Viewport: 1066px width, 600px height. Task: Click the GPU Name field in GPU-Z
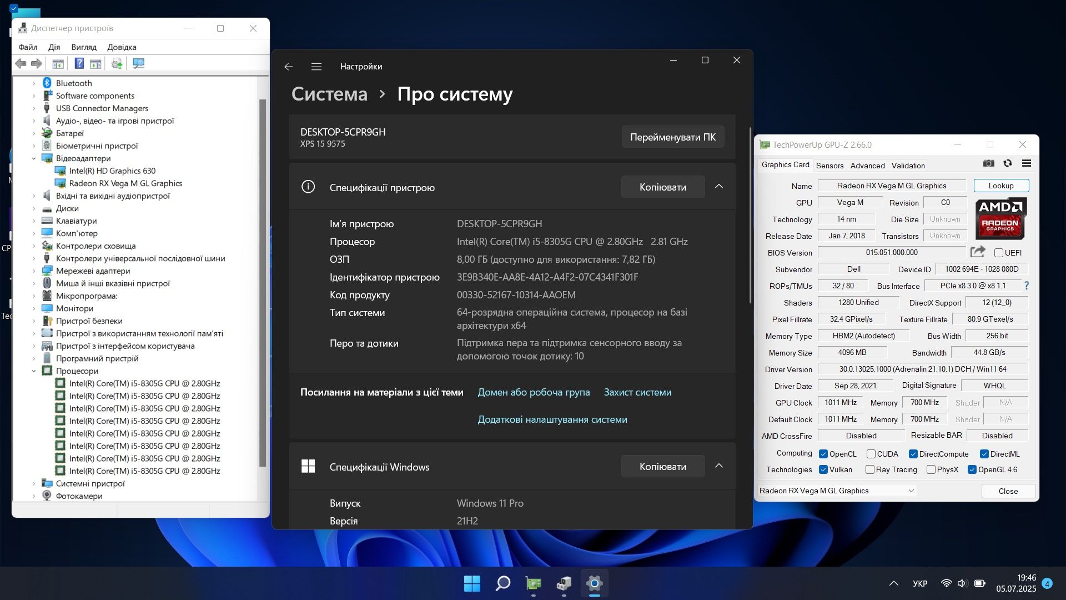pos(892,186)
